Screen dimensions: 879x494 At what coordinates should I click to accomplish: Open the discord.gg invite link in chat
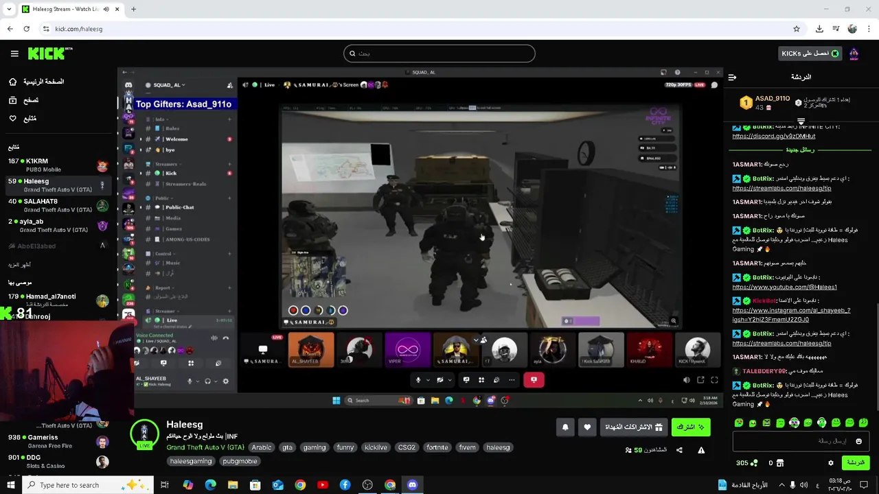(773, 136)
